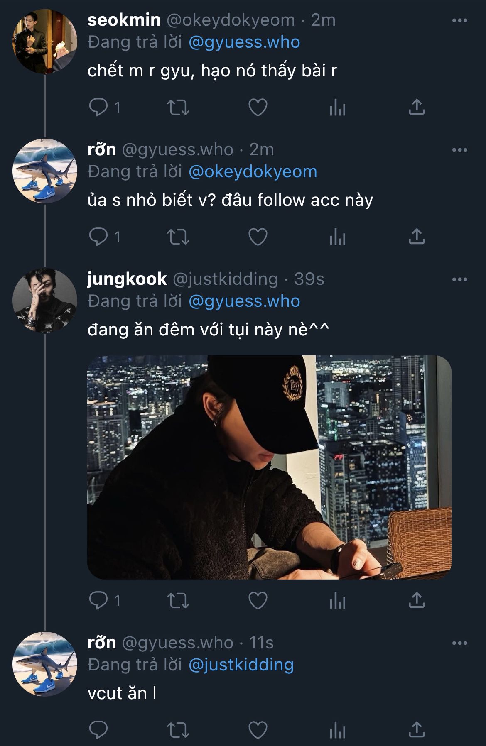
Task: Like the 'vcut ăn l' tweet
Action: click(x=258, y=730)
